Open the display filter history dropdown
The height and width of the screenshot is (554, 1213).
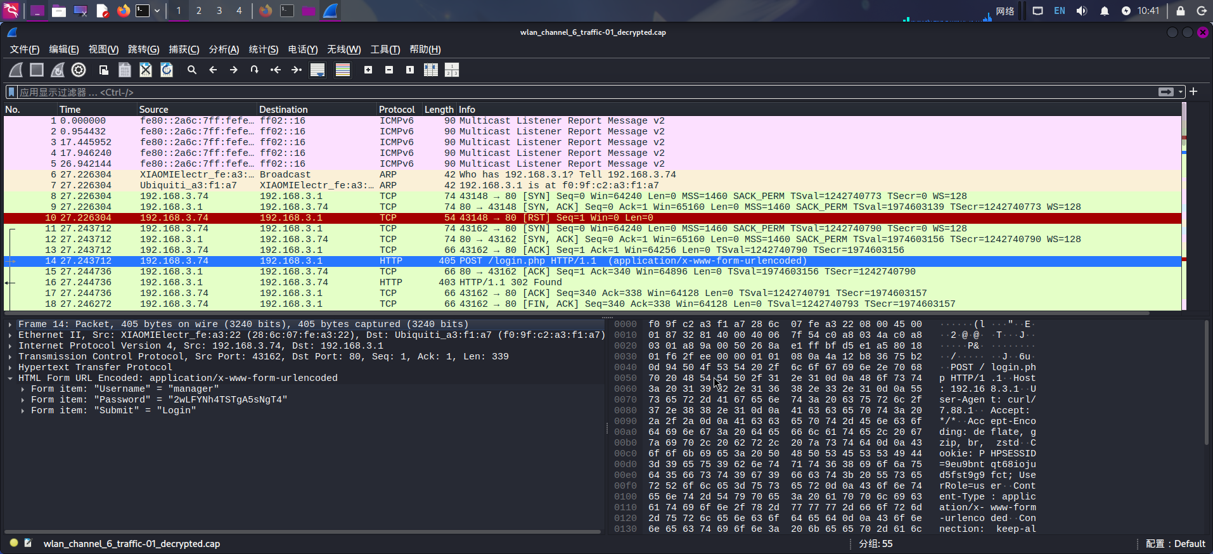click(1181, 92)
